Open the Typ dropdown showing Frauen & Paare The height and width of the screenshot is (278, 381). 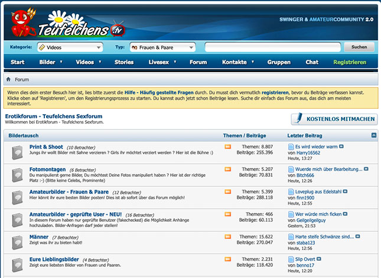162,47
